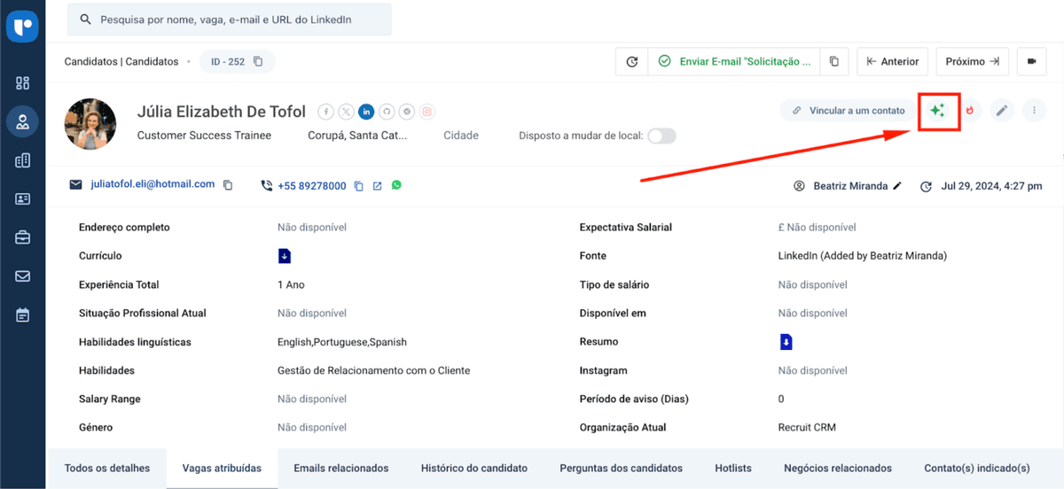Click 1 Ano experience value

(291, 285)
